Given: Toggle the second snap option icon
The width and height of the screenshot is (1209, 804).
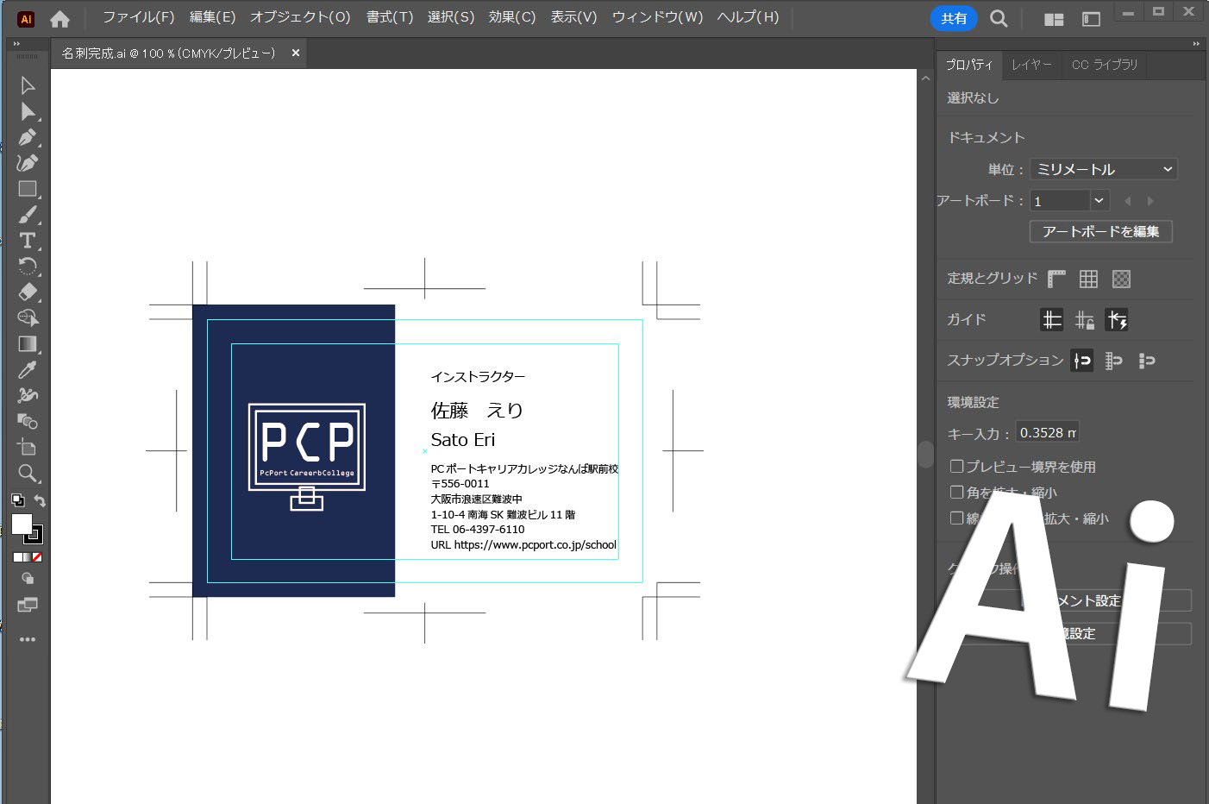Looking at the screenshot, I should pyautogui.click(x=1114, y=361).
